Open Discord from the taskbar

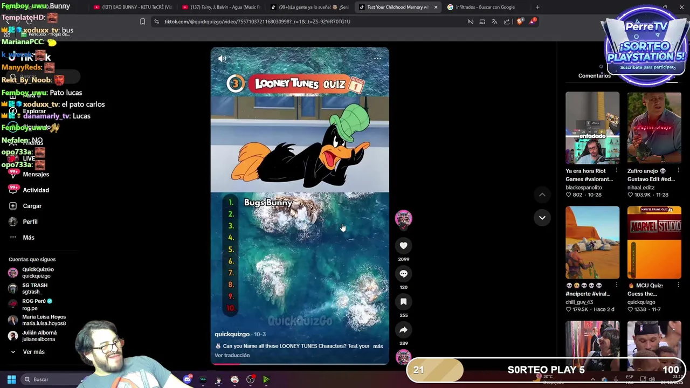pyautogui.click(x=187, y=379)
